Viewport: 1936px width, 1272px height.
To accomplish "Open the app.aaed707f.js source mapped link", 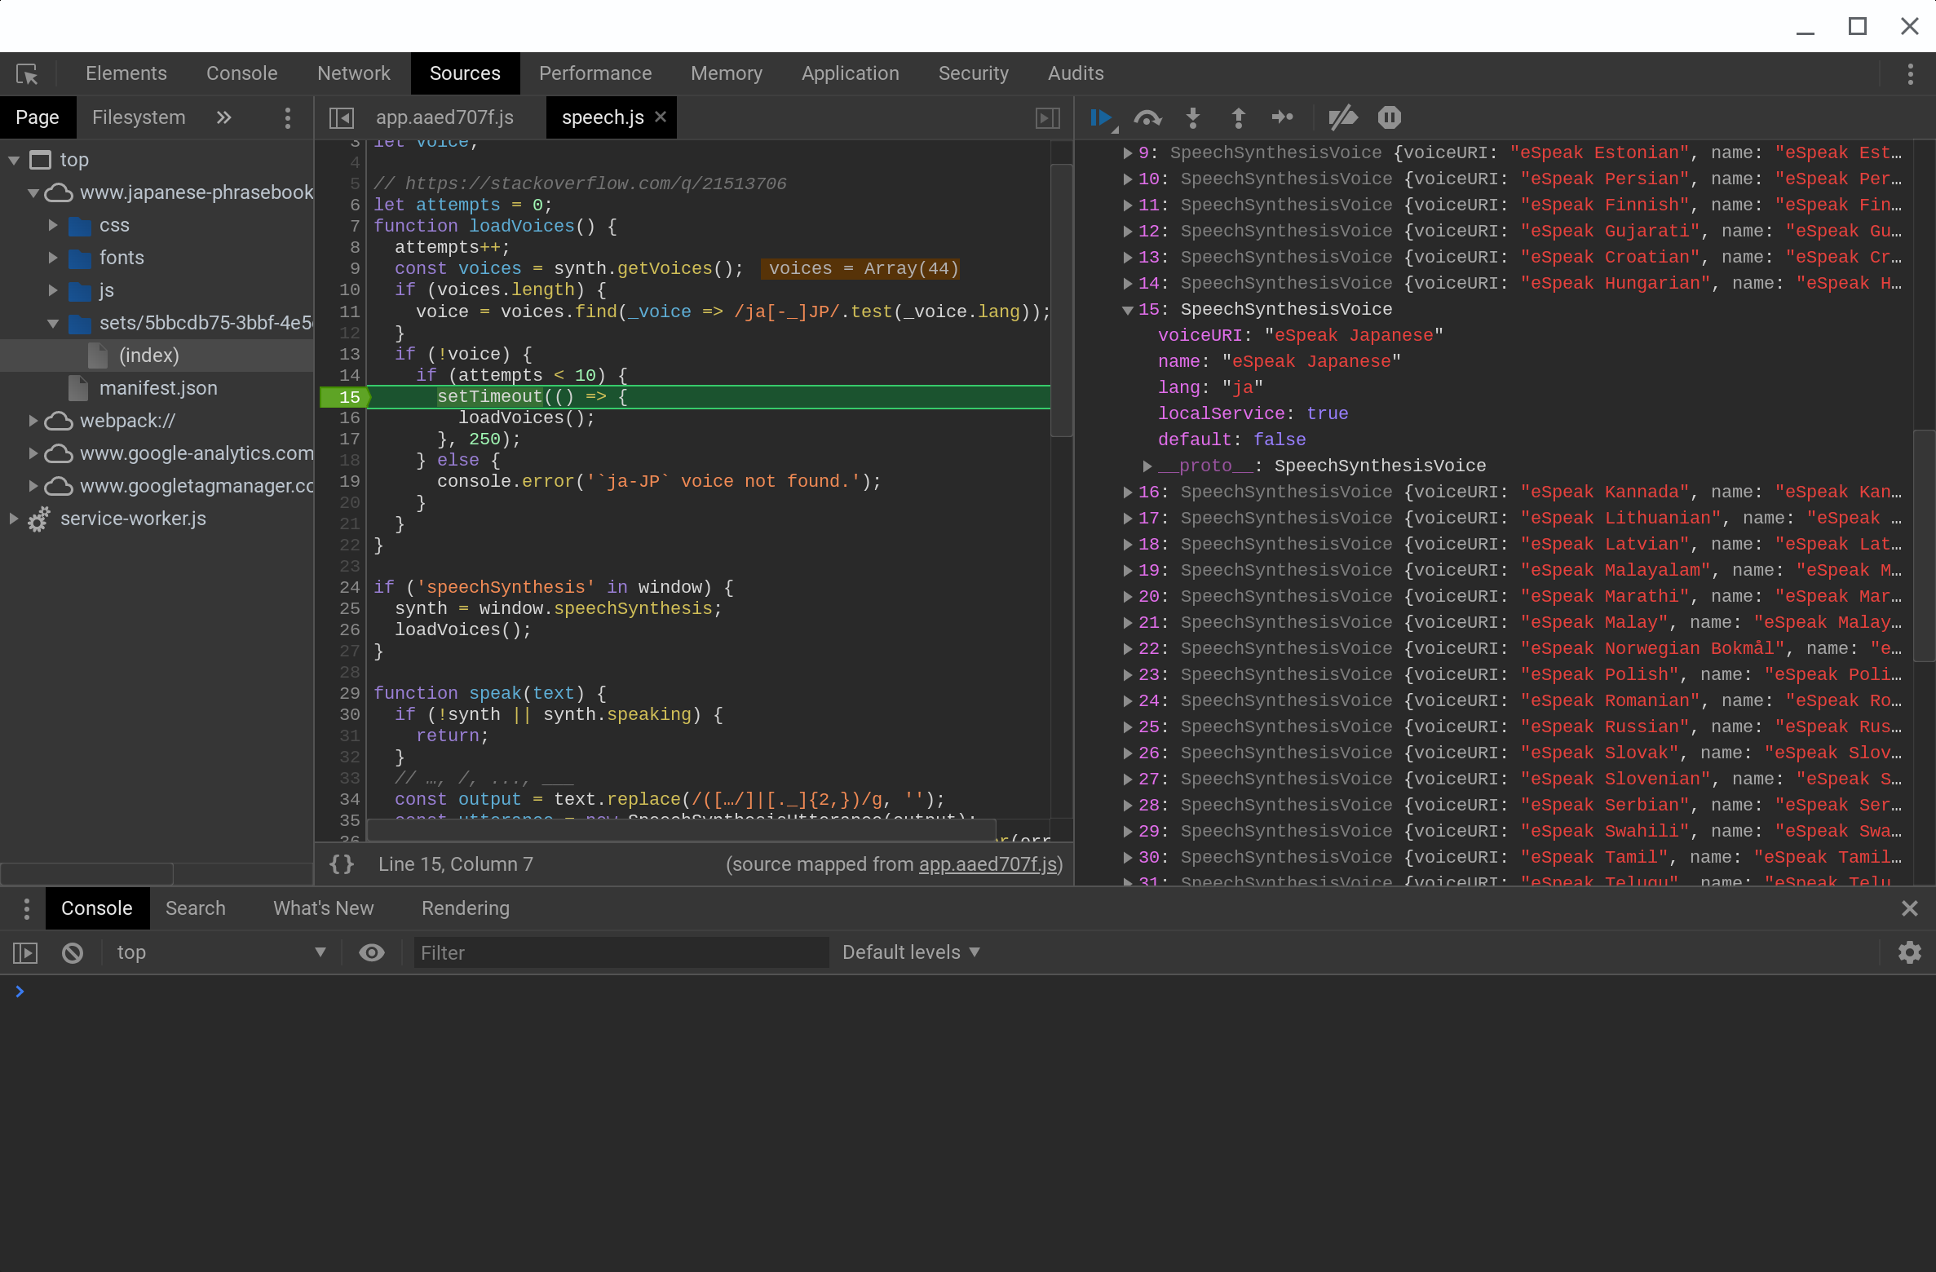I will coord(988,864).
